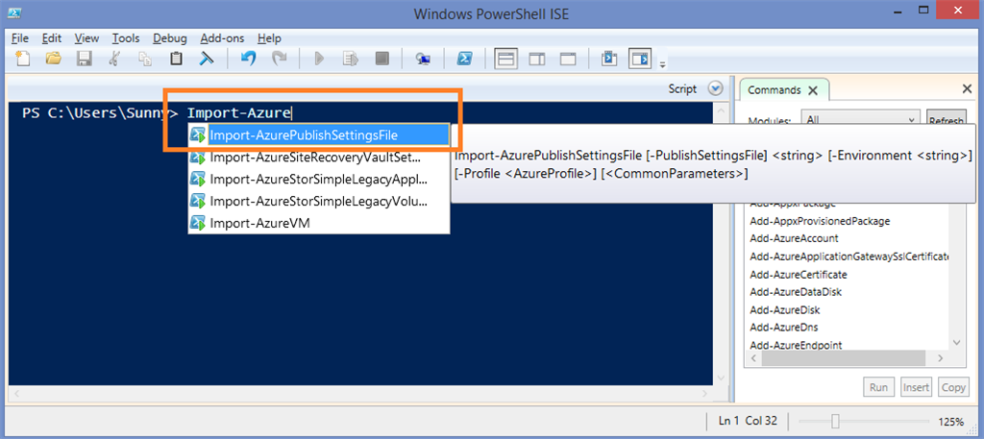Click the Refresh button in Commands pane
The width and height of the screenshot is (984, 439).
[x=946, y=120]
